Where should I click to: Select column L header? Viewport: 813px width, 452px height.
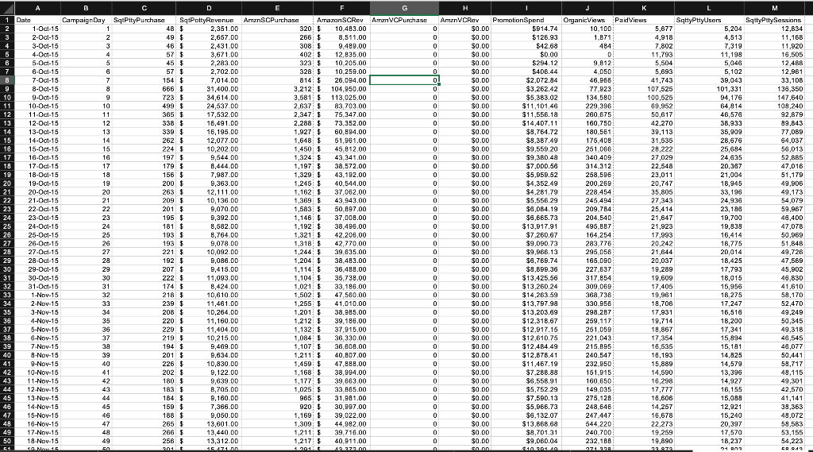(x=709, y=8)
